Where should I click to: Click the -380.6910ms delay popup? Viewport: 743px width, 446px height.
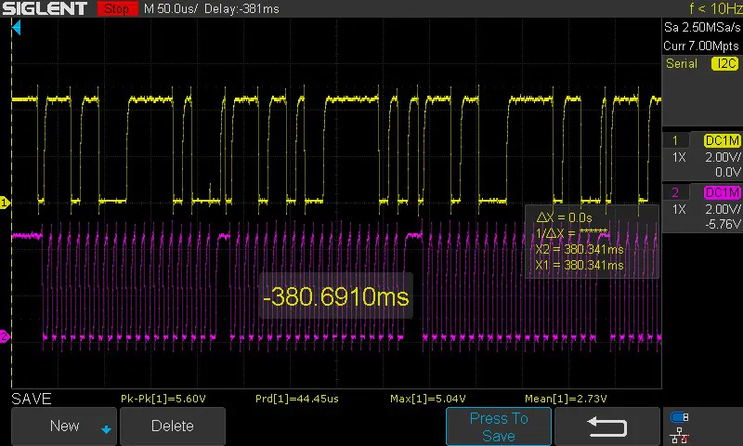point(335,296)
